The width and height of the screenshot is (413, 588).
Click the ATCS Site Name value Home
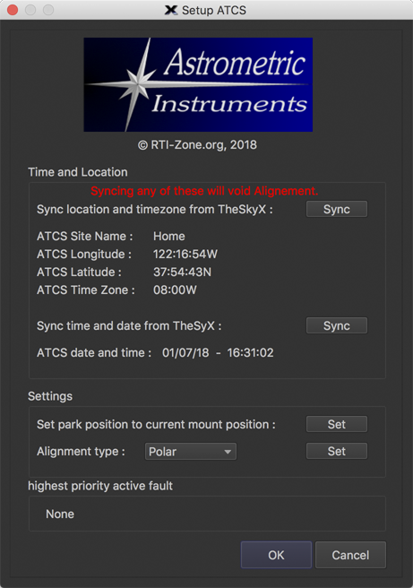pyautogui.click(x=169, y=237)
